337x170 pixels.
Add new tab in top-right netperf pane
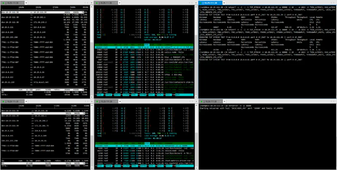pyautogui.click(x=224, y=3)
